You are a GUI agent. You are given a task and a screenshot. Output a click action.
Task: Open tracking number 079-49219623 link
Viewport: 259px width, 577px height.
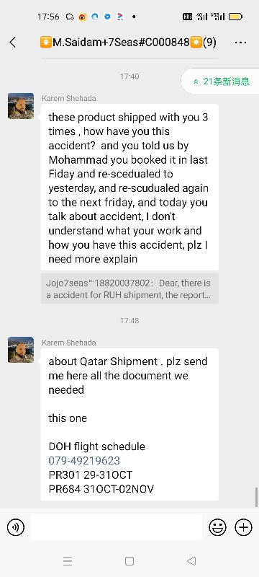tap(84, 460)
